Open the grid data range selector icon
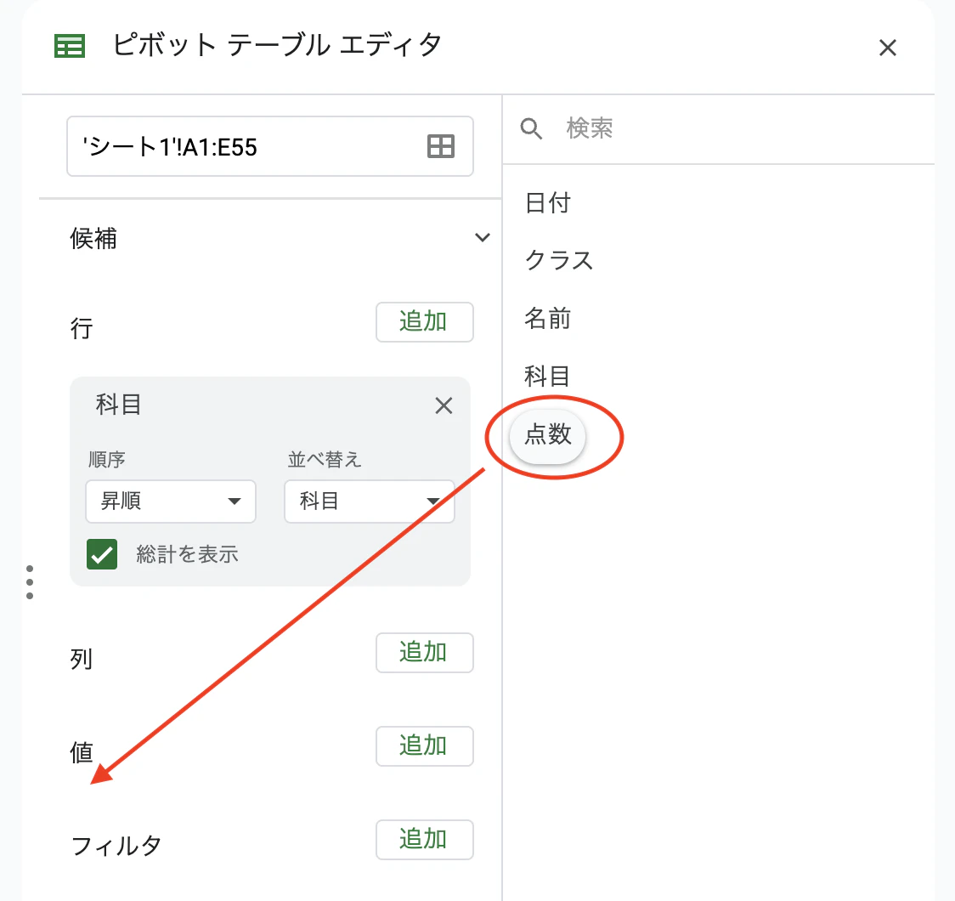The width and height of the screenshot is (955, 901). [x=440, y=146]
